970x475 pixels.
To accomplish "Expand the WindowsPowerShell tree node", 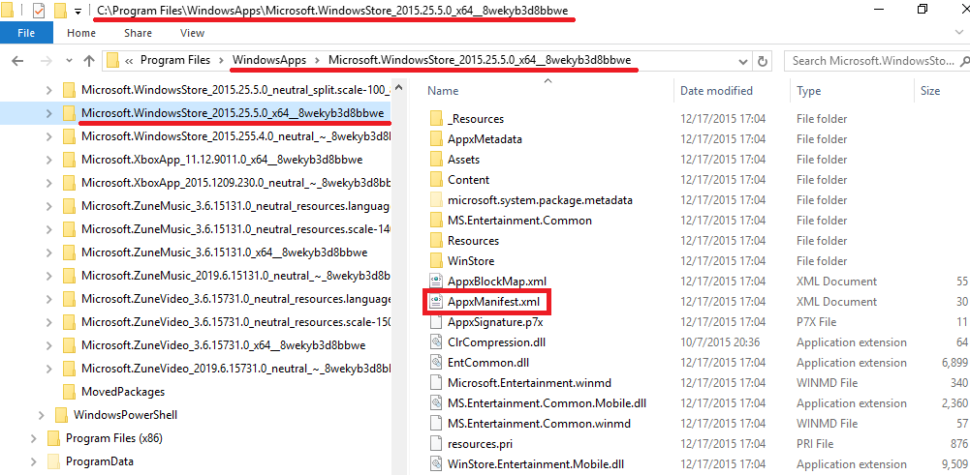I will pos(41,414).
